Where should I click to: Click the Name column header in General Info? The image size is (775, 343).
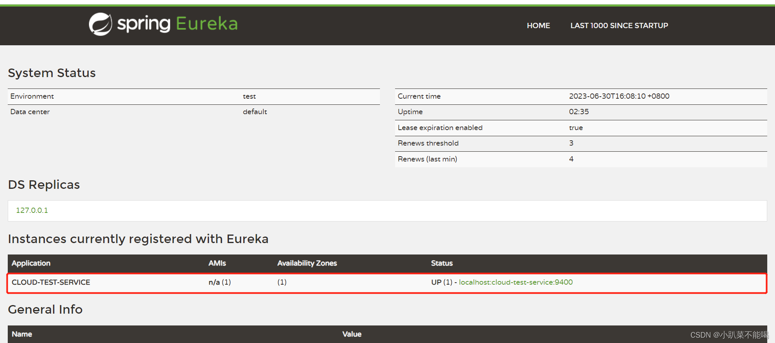pyautogui.click(x=22, y=334)
